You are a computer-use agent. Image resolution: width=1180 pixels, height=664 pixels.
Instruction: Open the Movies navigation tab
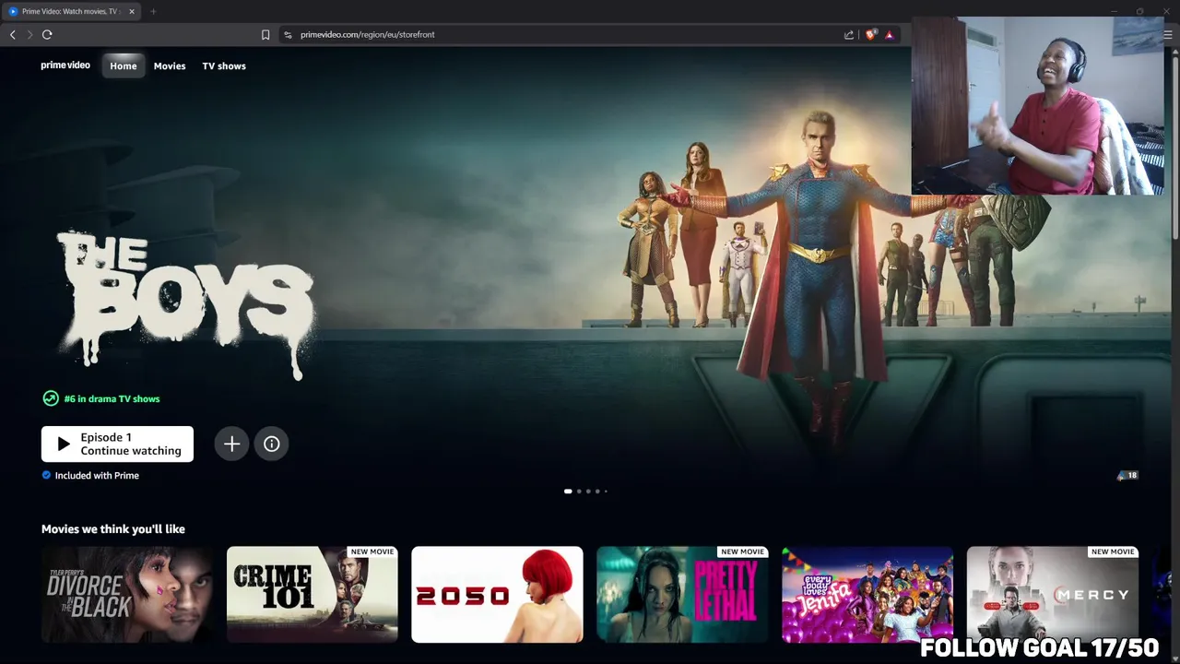click(170, 65)
